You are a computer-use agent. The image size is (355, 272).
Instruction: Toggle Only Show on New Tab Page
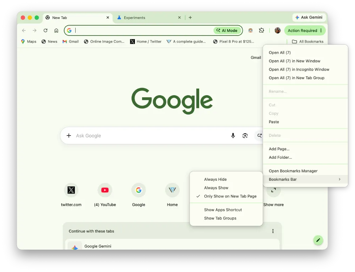[226, 196]
